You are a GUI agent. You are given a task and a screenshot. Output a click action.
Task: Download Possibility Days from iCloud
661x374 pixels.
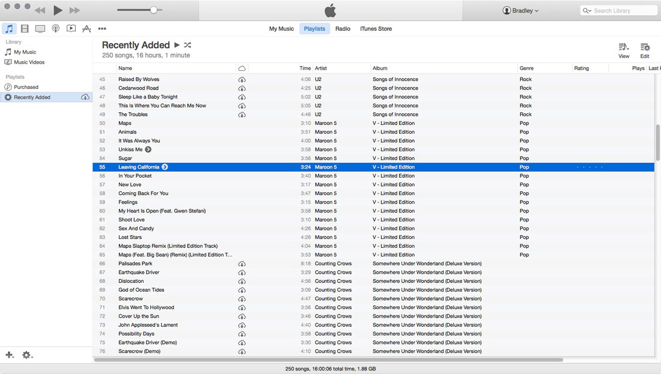click(x=242, y=334)
